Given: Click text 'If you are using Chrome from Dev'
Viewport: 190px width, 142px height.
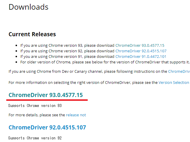Looking at the screenshot, I should pos(38,72).
